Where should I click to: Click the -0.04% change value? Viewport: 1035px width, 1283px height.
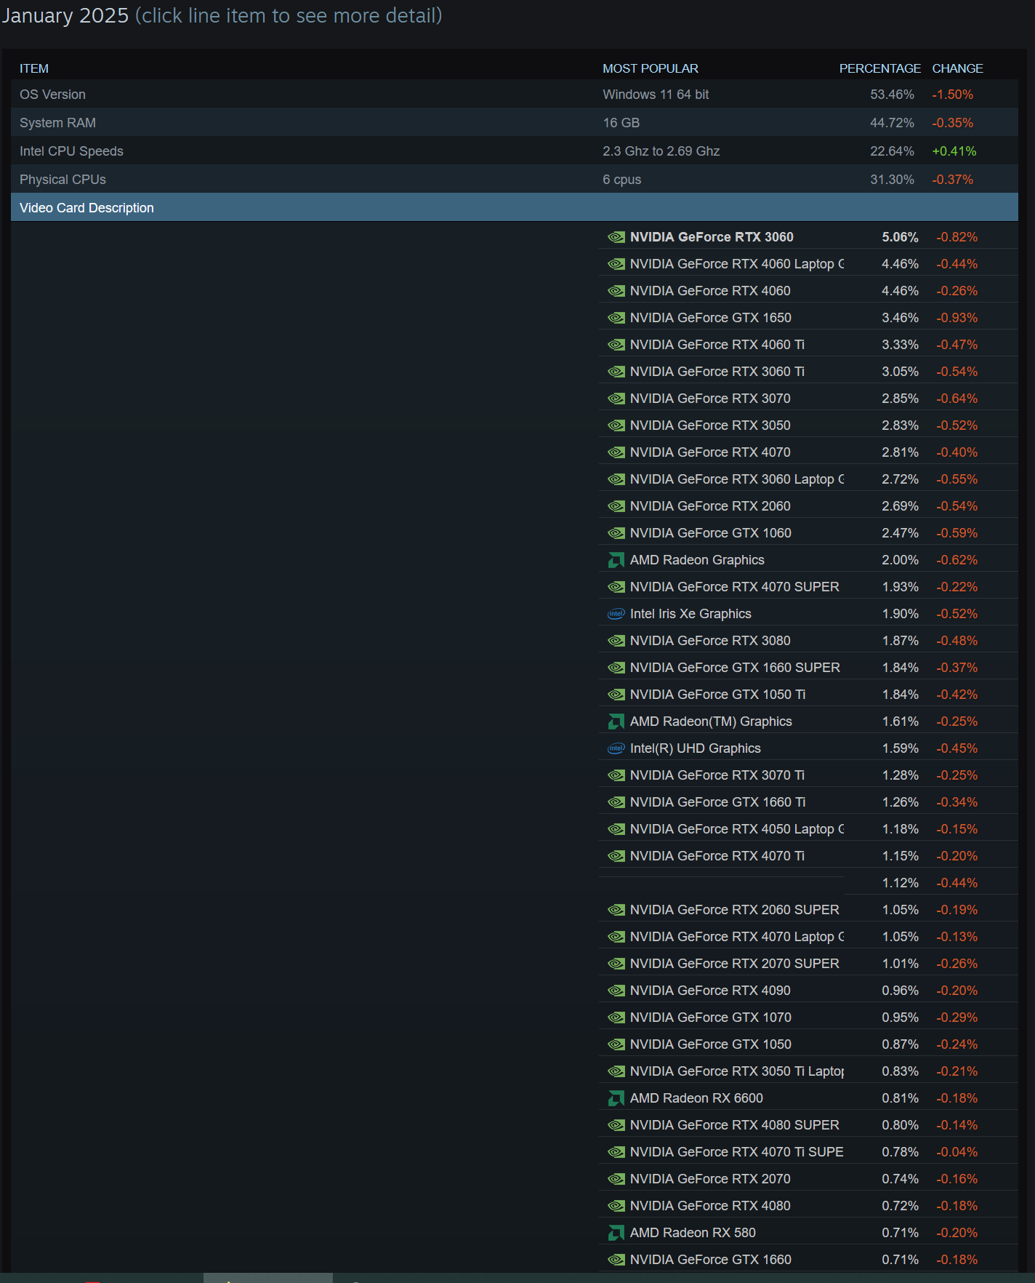[x=957, y=1152]
